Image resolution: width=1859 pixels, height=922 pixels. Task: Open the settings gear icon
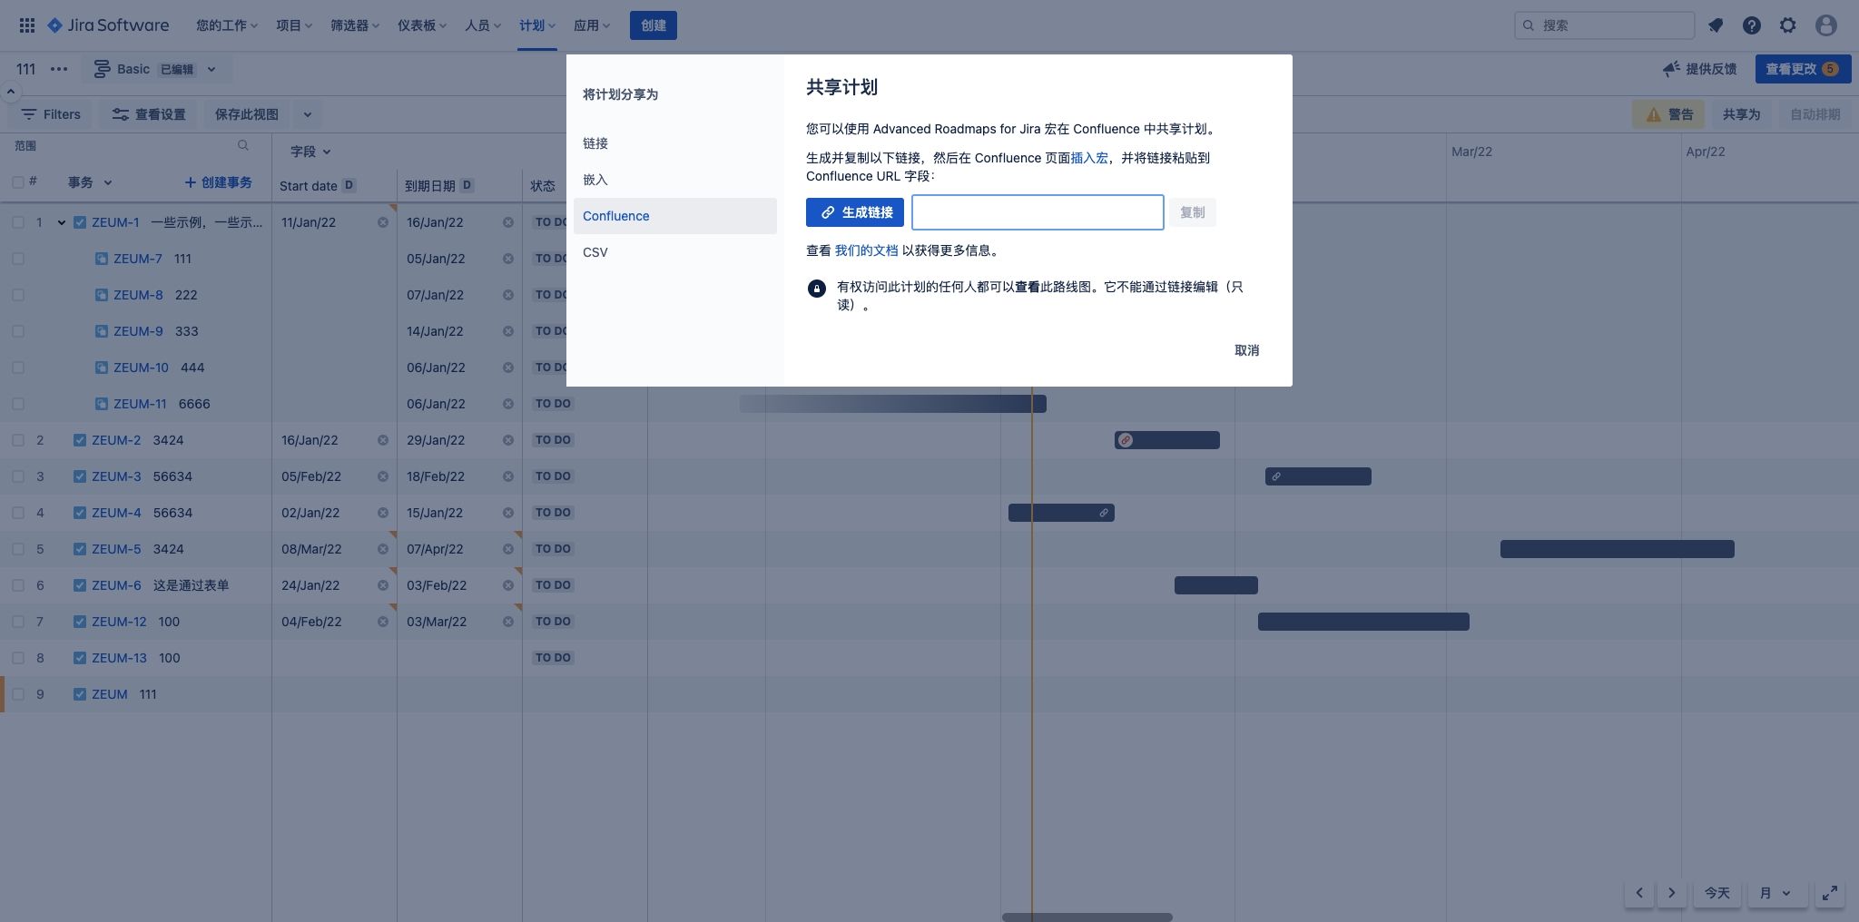(1788, 25)
